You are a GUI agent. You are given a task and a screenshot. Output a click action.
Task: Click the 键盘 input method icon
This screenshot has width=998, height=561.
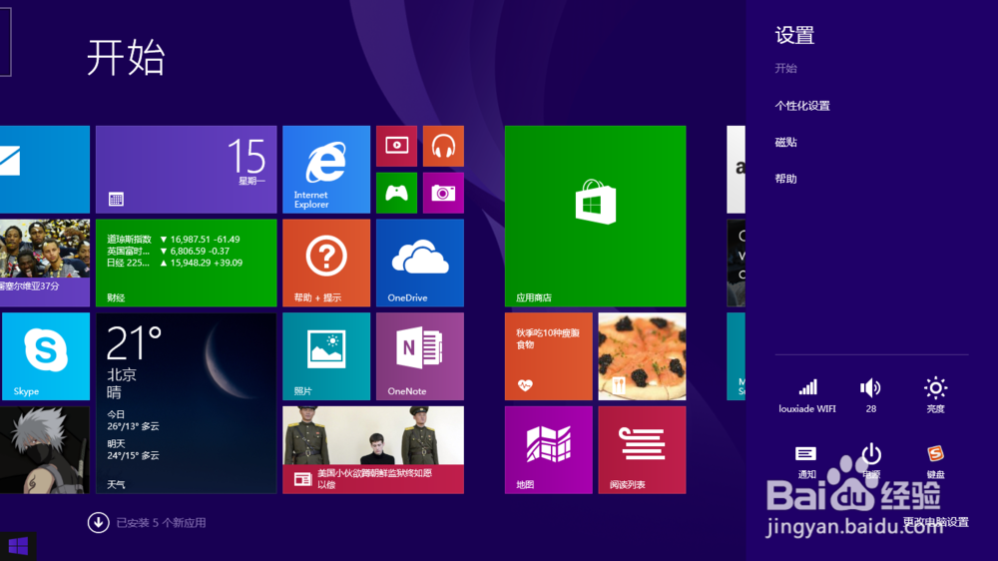point(935,461)
